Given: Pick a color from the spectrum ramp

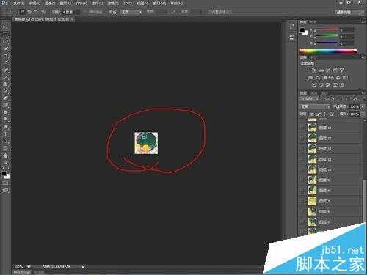Looking at the screenshot, I should [x=328, y=51].
